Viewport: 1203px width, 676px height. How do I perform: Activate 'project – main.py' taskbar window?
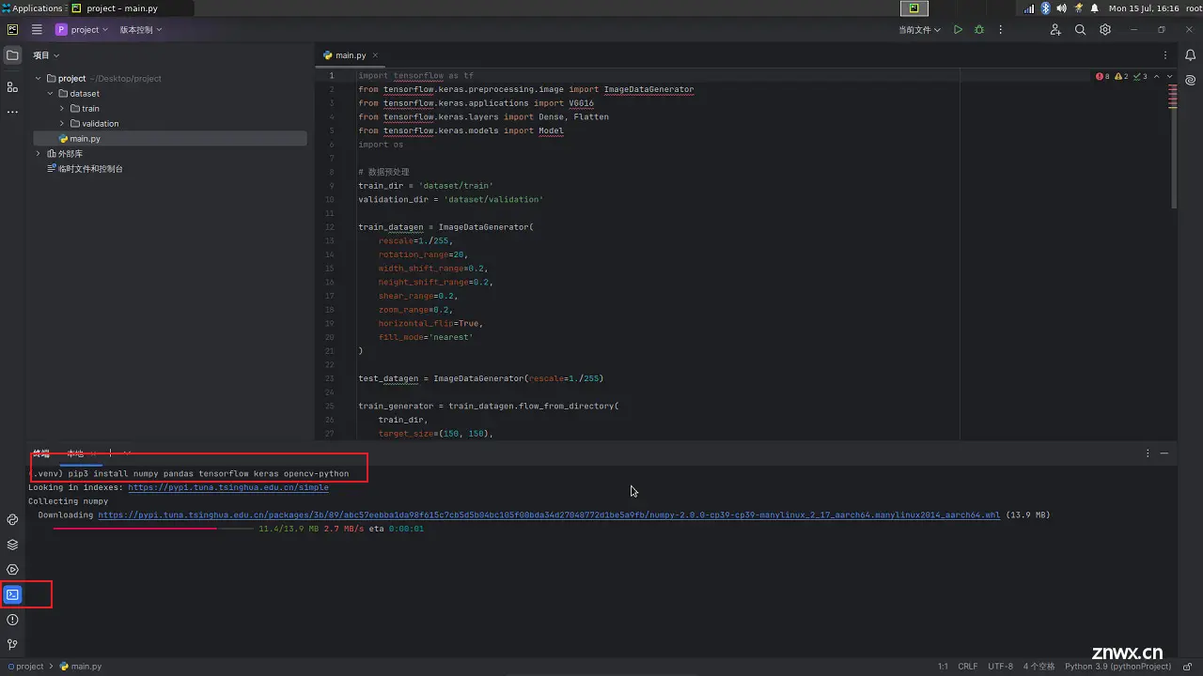pyautogui.click(x=132, y=8)
